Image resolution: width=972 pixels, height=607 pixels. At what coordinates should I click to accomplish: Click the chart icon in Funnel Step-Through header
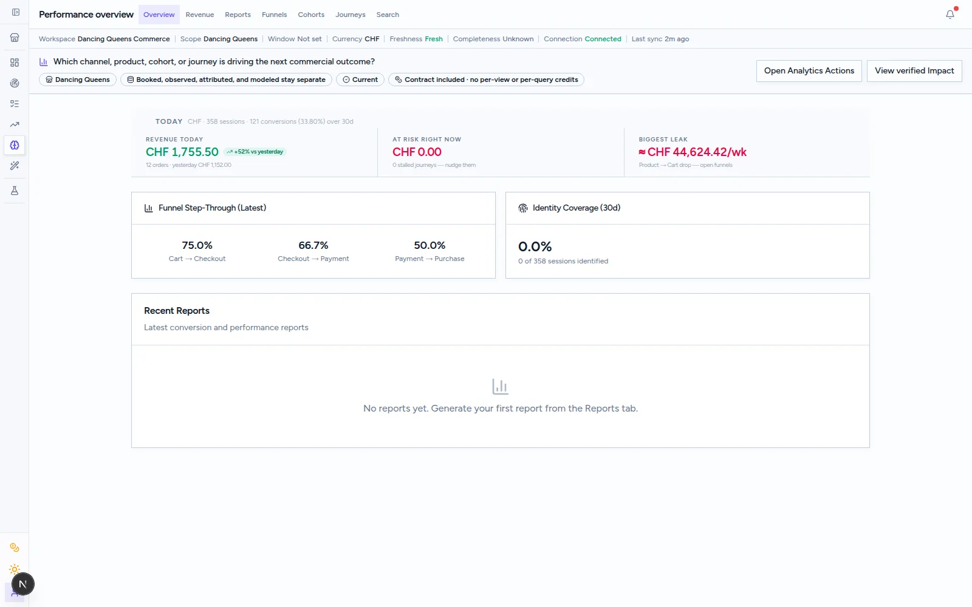149,208
